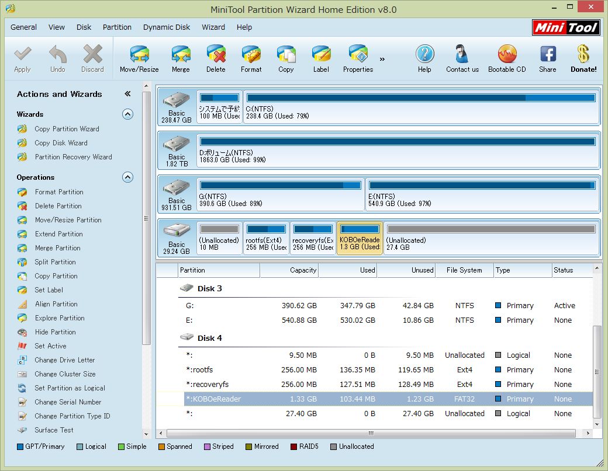Image resolution: width=608 pixels, height=471 pixels.
Task: Show more toolbar items via chevron
Action: pos(382,59)
